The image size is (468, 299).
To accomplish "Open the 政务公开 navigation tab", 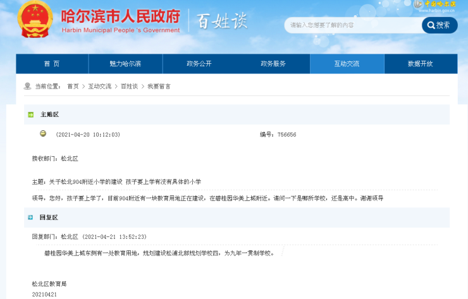I will click(x=199, y=64).
